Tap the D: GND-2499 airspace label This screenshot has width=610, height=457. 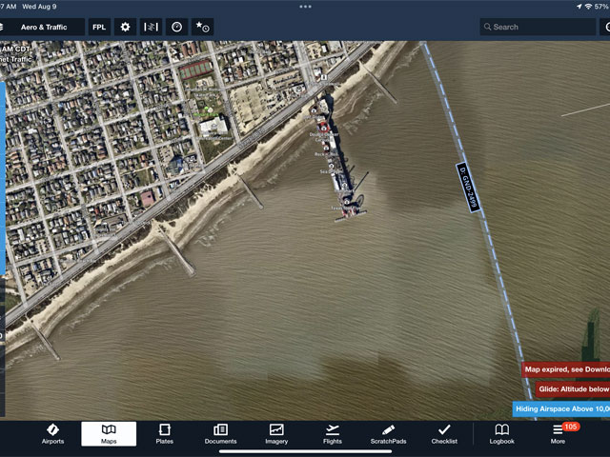click(x=468, y=188)
